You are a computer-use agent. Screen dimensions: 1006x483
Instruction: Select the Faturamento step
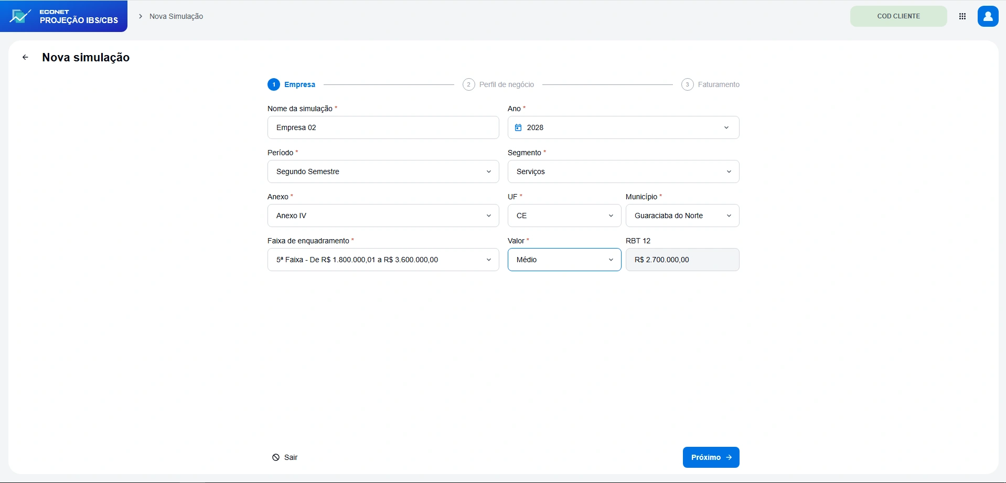(x=711, y=84)
